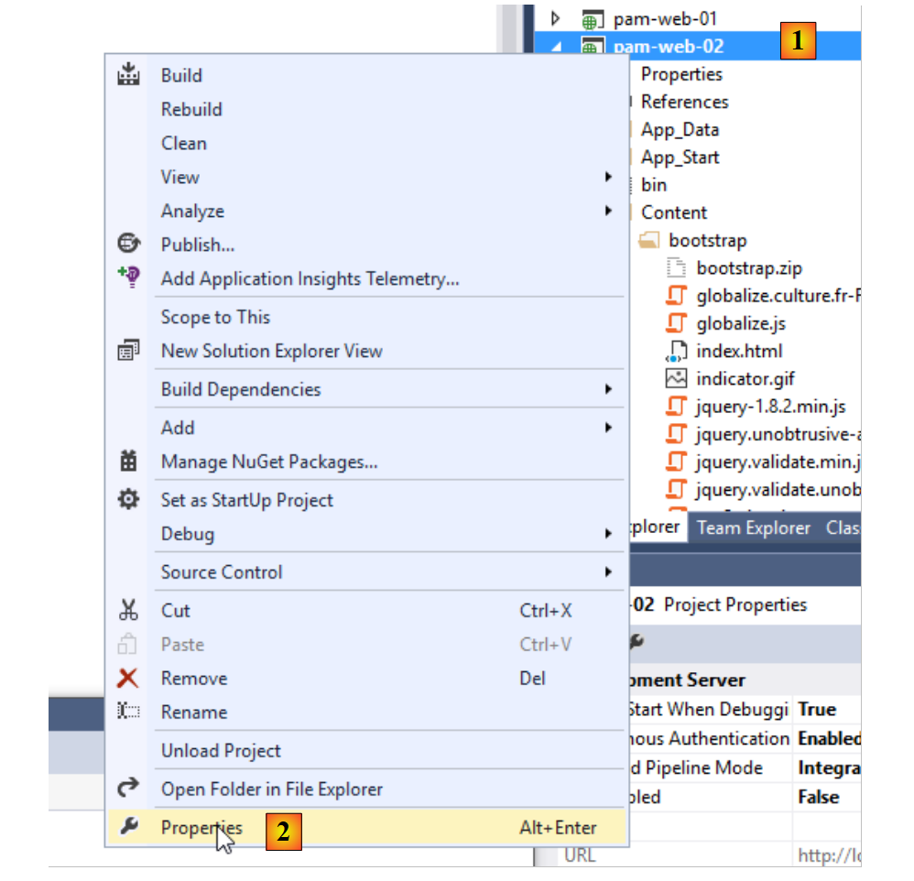Click the Anonymous Authentication Enabled value

coord(828,738)
